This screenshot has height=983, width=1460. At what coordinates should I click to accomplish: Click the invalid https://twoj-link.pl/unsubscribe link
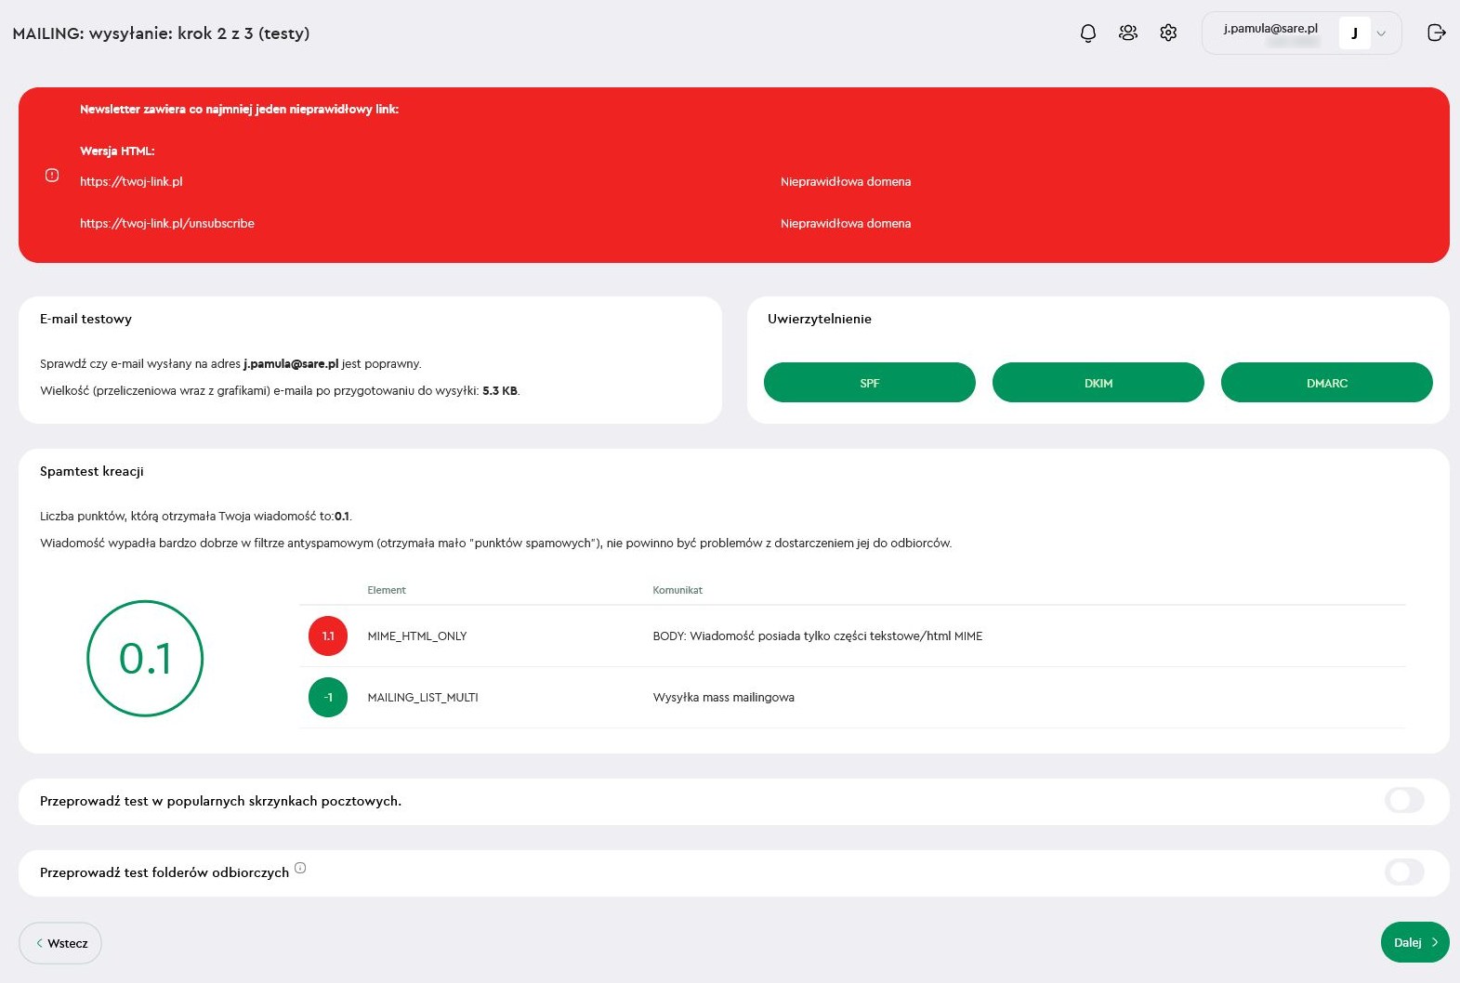(167, 224)
